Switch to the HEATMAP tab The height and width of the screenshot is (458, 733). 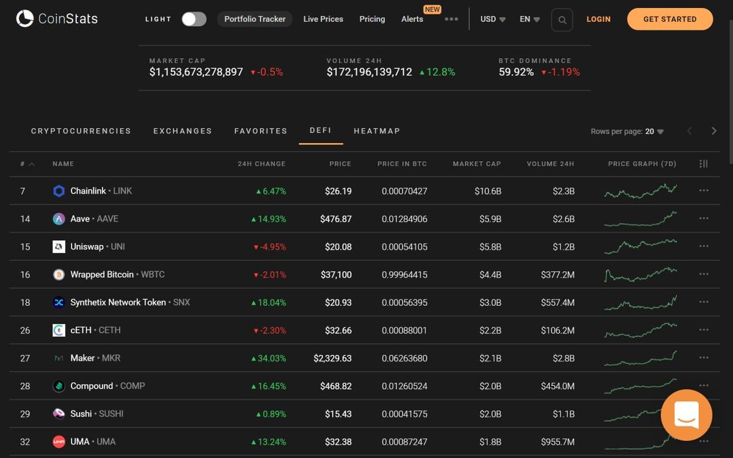(377, 131)
